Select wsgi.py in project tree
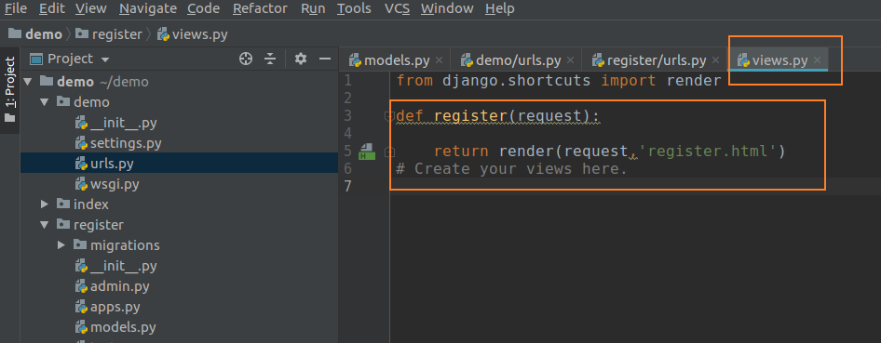Viewport: 881px width, 343px height. [x=179, y=184]
